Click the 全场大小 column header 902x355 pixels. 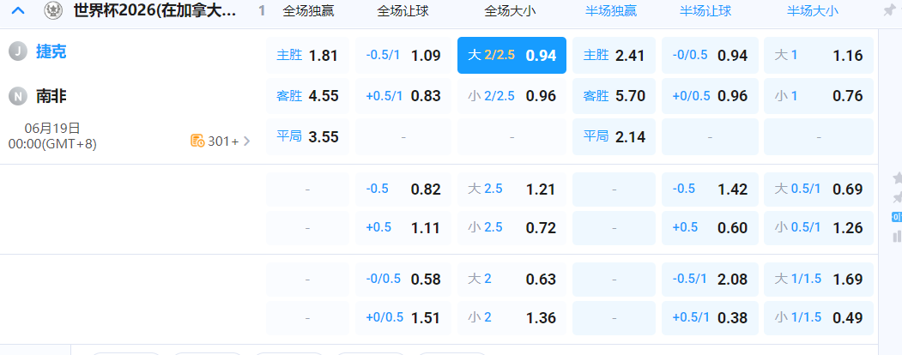tap(511, 11)
